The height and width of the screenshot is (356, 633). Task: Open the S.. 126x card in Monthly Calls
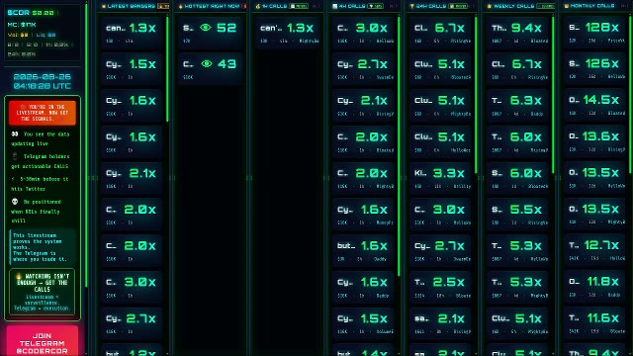(x=595, y=68)
